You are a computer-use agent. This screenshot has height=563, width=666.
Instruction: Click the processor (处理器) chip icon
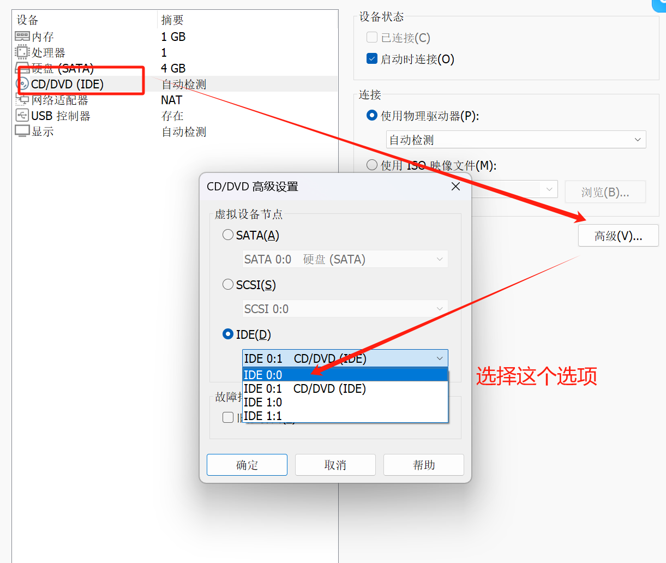coord(22,52)
